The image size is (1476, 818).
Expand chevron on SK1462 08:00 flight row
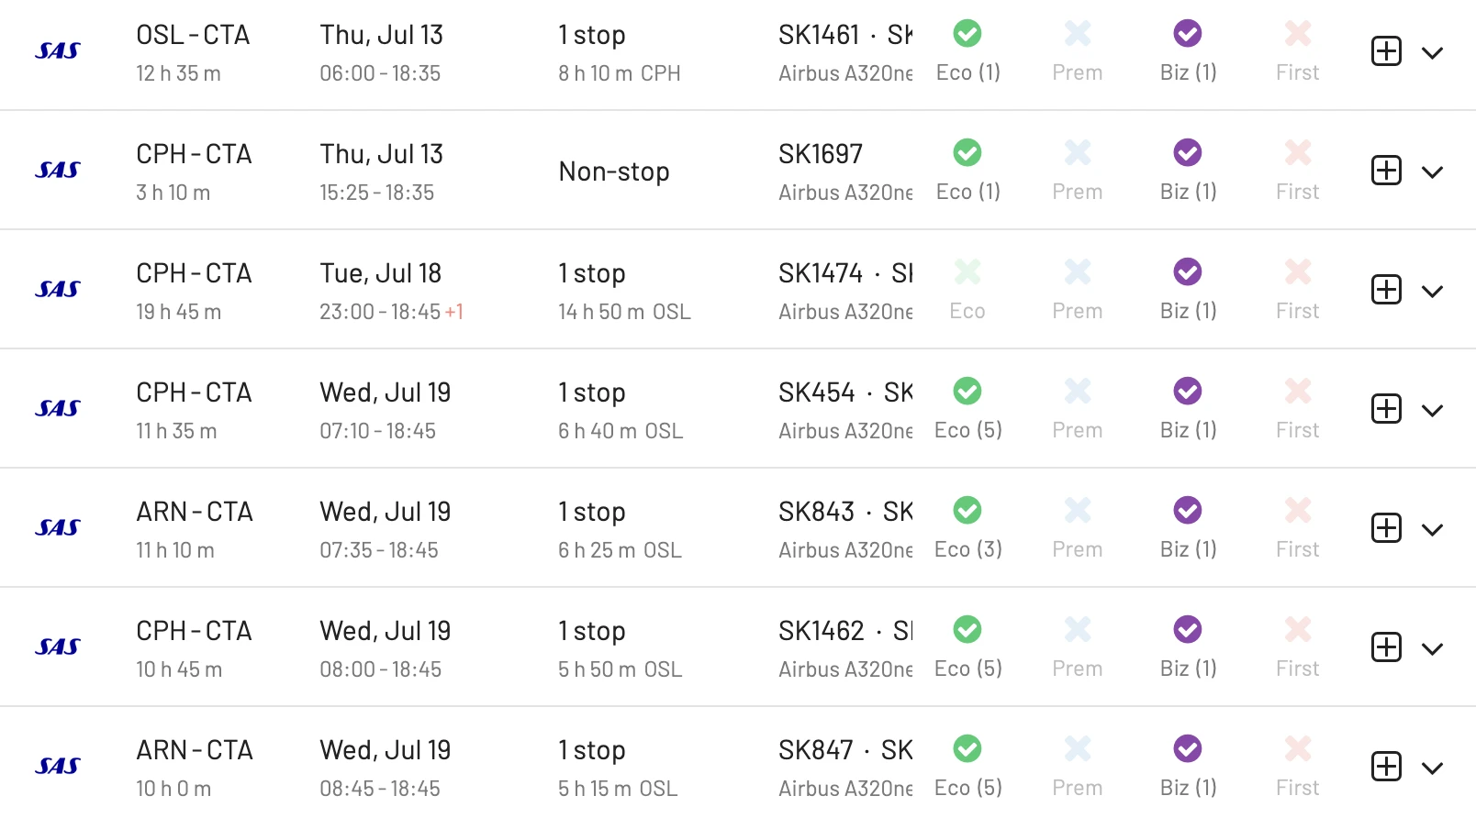(1432, 649)
